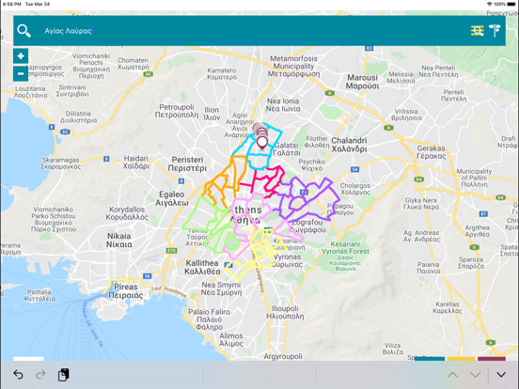Open the signpost directions icon

click(x=495, y=30)
